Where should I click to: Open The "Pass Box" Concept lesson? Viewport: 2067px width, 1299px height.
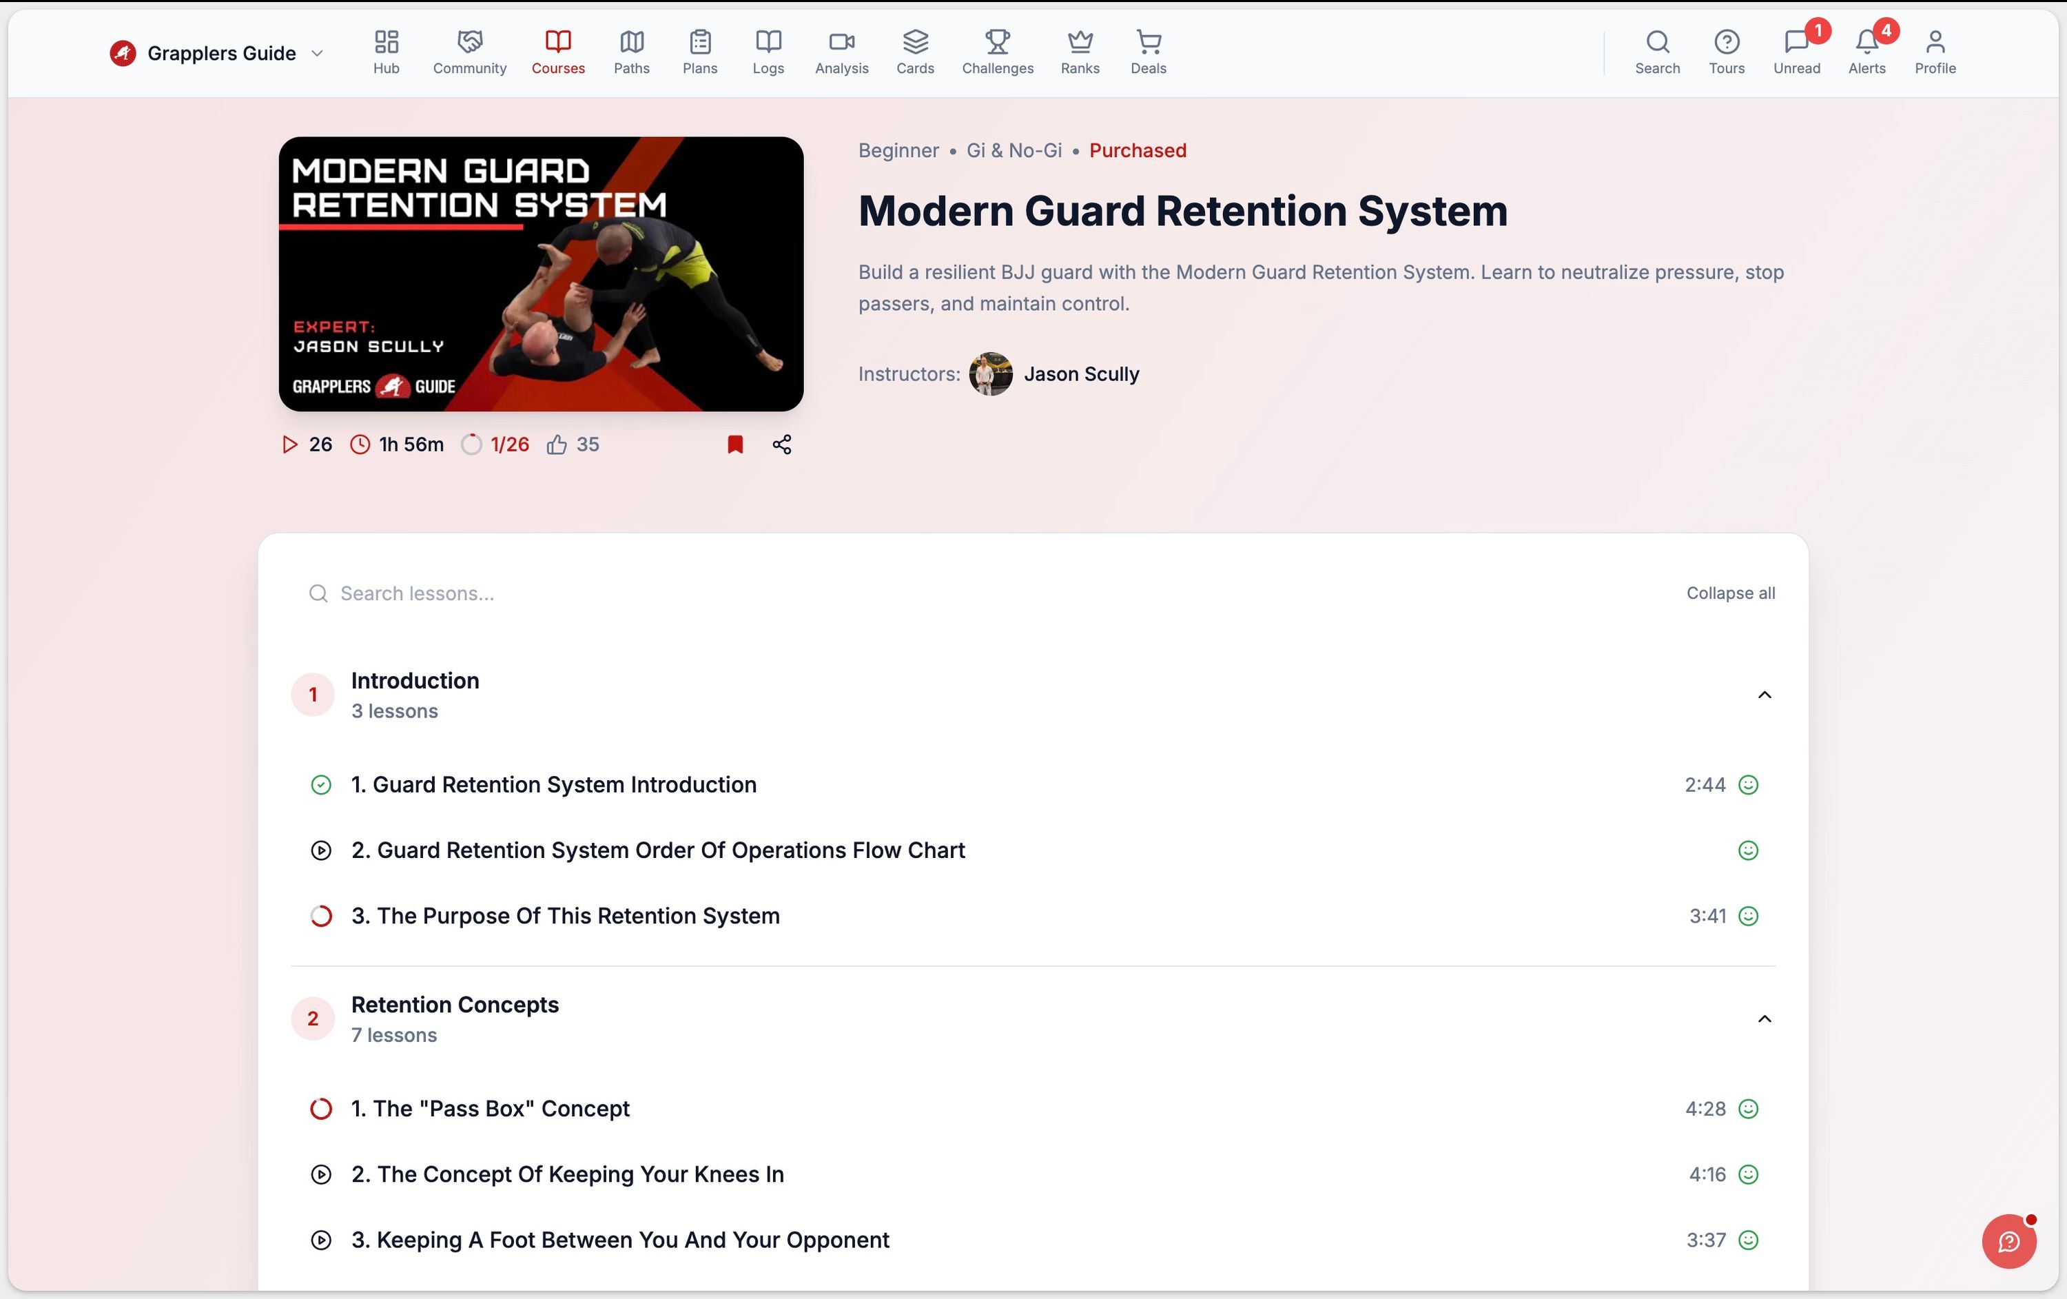tap(490, 1108)
